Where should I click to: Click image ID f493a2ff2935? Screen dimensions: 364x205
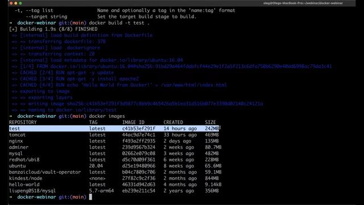click(139, 141)
